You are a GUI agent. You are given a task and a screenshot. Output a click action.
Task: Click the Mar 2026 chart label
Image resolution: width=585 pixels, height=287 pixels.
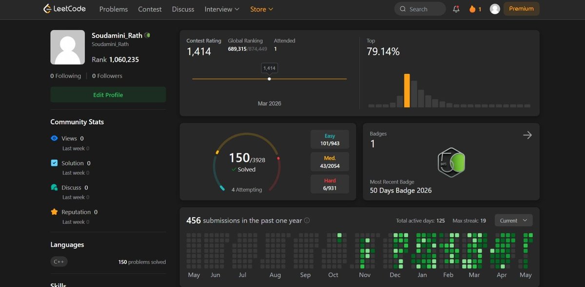point(270,103)
